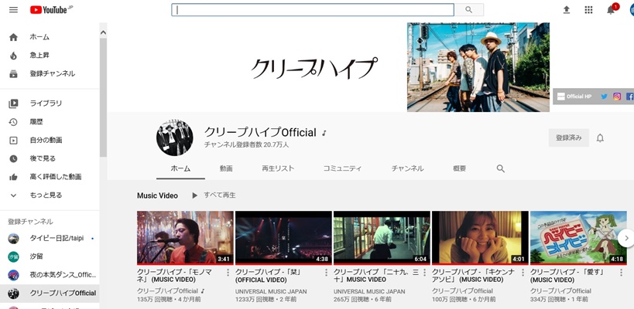Play 栞 official video thumbnail
The height and width of the screenshot is (309, 634).
point(283,238)
